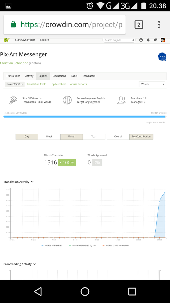Open the Translators tab

(x=89, y=76)
